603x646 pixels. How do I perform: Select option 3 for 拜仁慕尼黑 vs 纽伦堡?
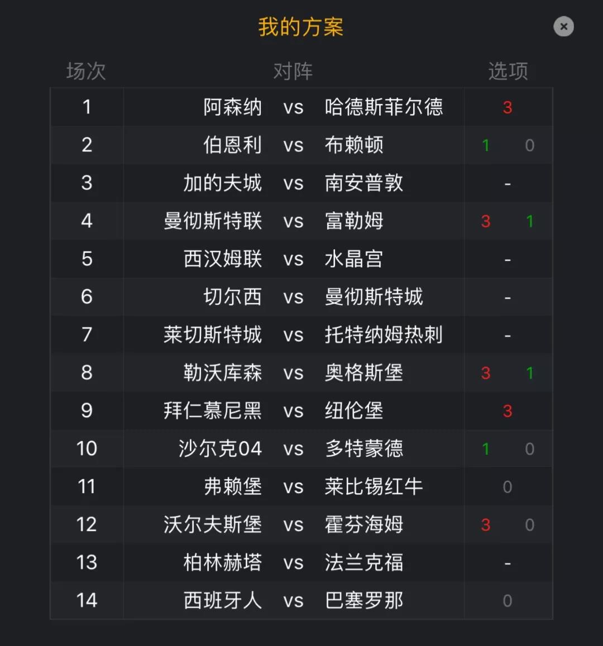point(508,411)
